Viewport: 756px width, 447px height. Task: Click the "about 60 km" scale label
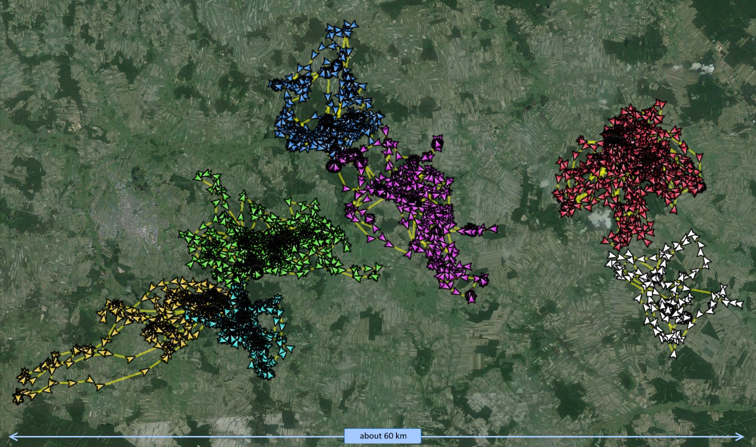click(383, 435)
